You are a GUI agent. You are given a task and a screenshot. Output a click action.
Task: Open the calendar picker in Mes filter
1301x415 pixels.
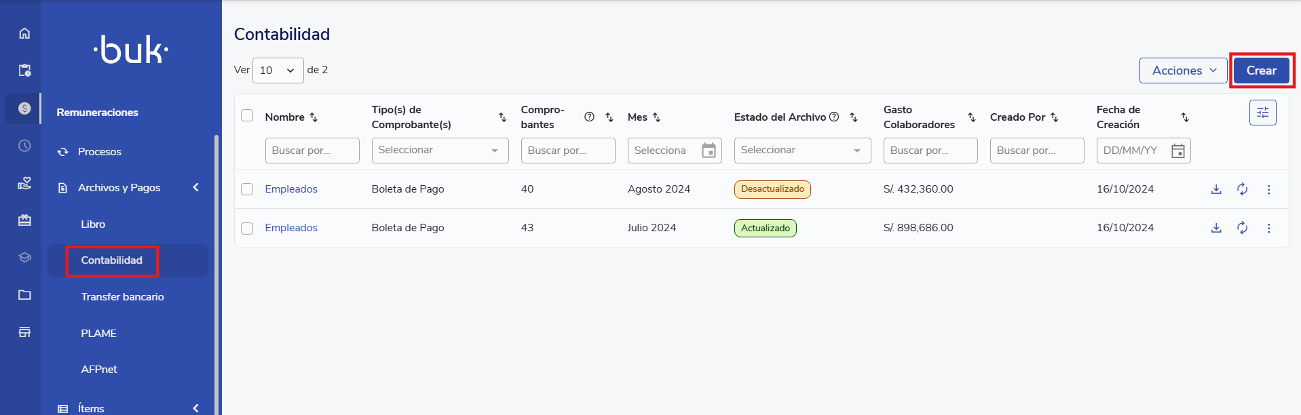[x=709, y=151]
